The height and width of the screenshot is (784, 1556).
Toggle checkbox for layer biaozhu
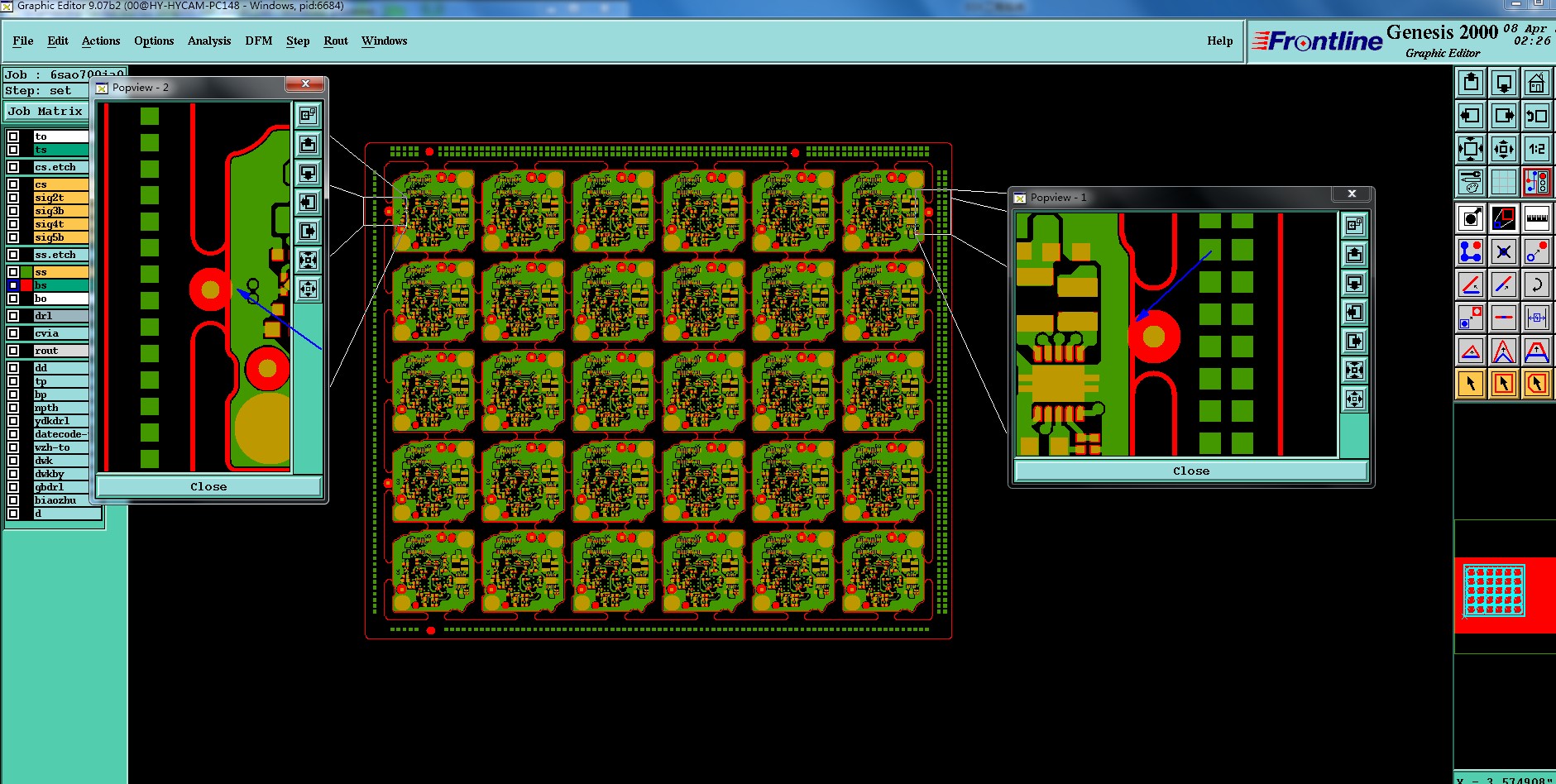click(13, 500)
